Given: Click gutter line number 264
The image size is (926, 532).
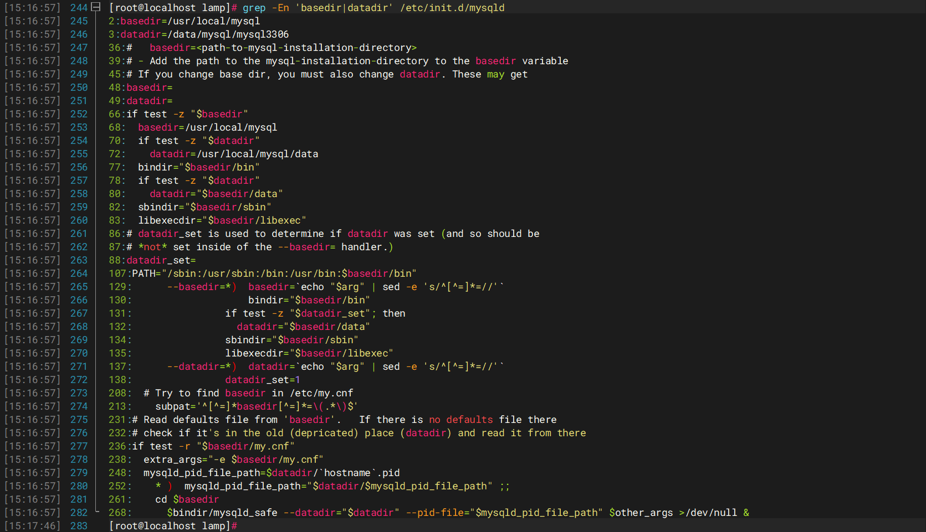Looking at the screenshot, I should pos(79,273).
